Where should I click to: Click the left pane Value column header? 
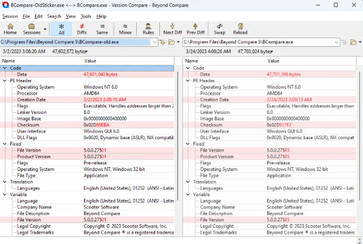point(128,61)
